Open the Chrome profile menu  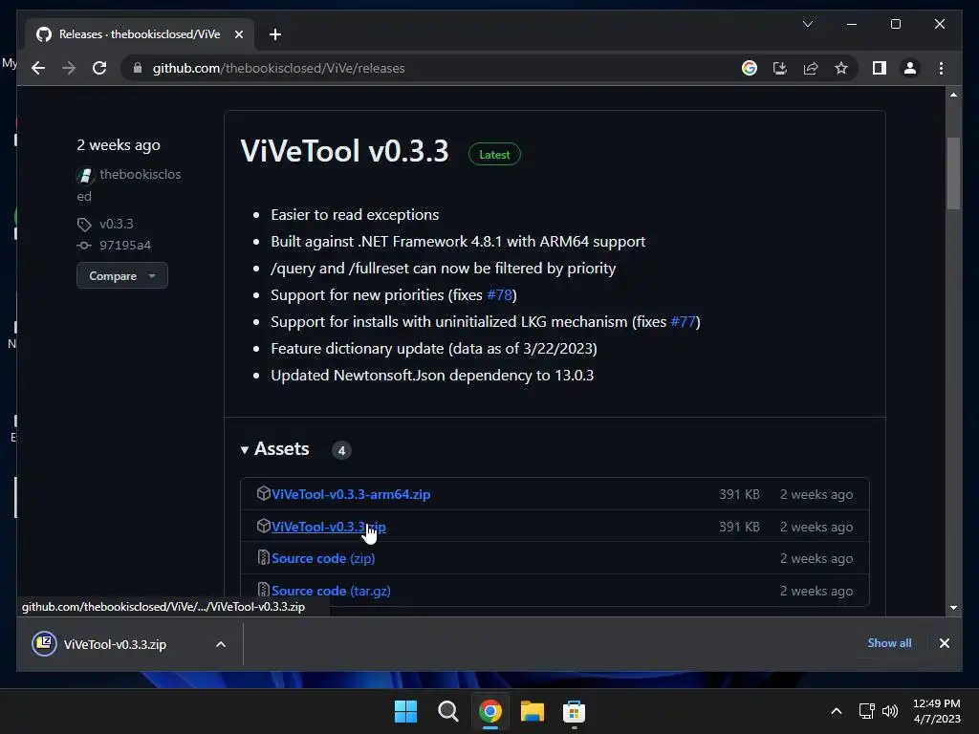tap(910, 68)
